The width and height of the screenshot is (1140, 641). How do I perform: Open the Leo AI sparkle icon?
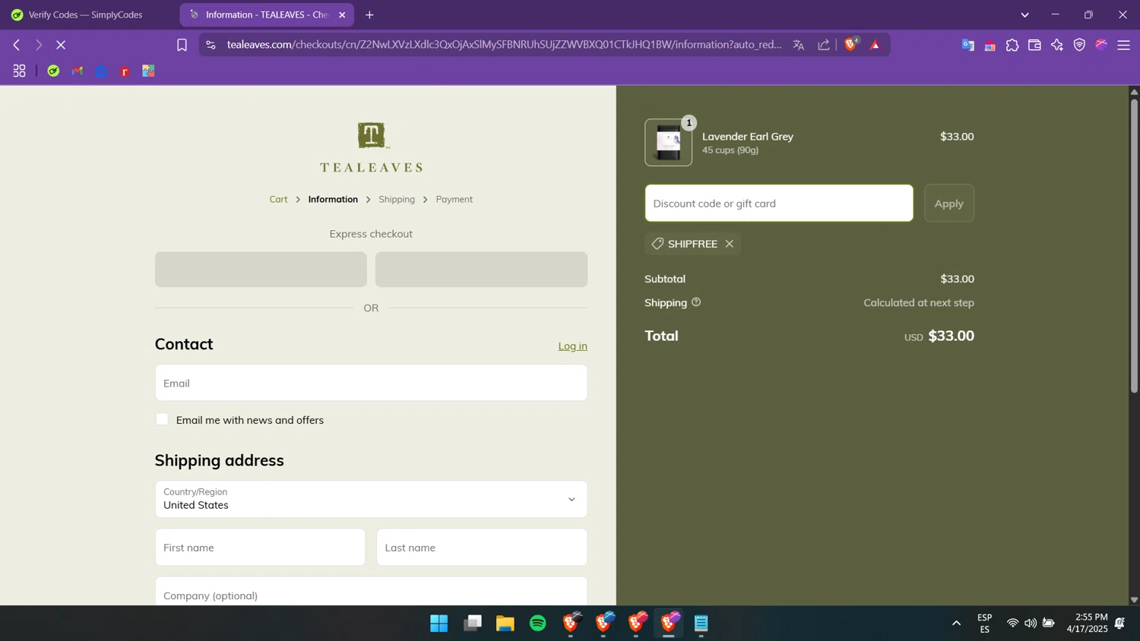[1057, 46]
